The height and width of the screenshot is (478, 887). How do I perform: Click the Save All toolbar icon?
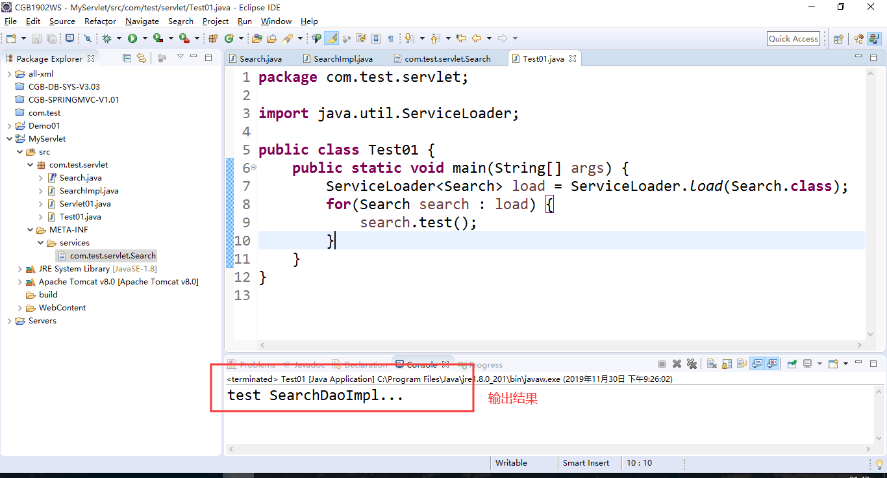[x=51, y=38]
